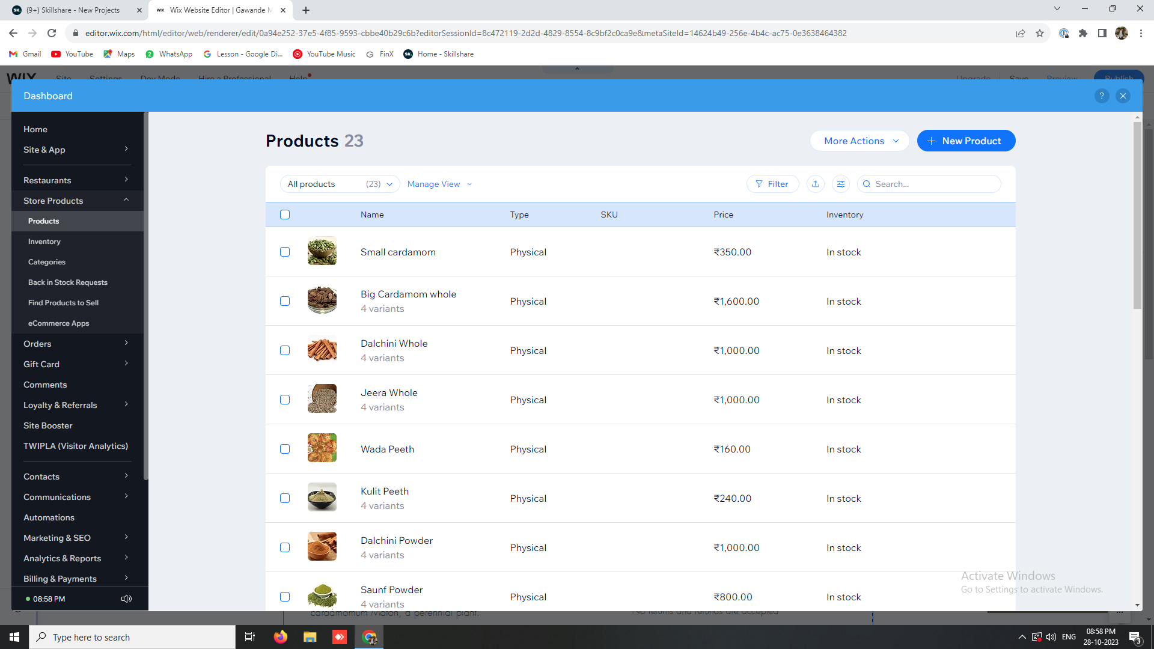Toggle browser side panel icon
This screenshot has height=649, width=1154.
(1102, 33)
